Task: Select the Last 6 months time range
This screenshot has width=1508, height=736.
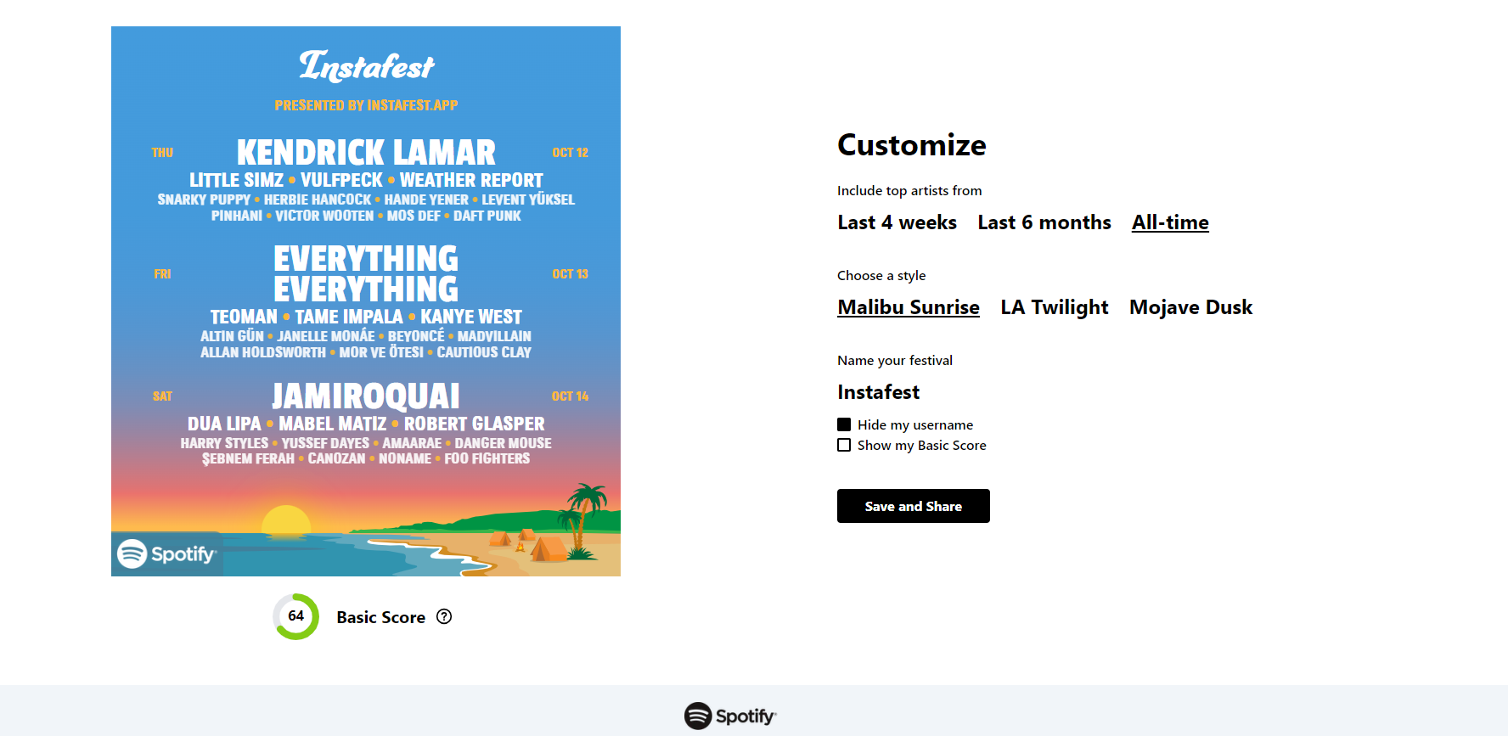Action: (x=1044, y=222)
